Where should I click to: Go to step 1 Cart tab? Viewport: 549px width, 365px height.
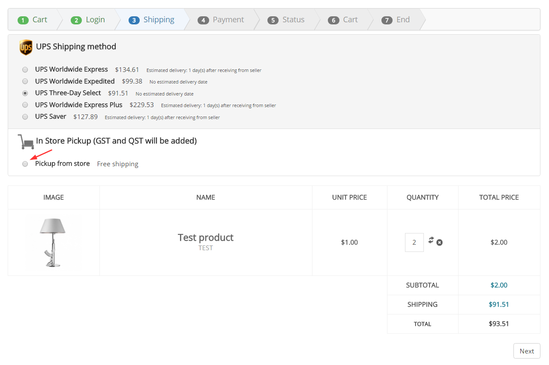(x=33, y=20)
